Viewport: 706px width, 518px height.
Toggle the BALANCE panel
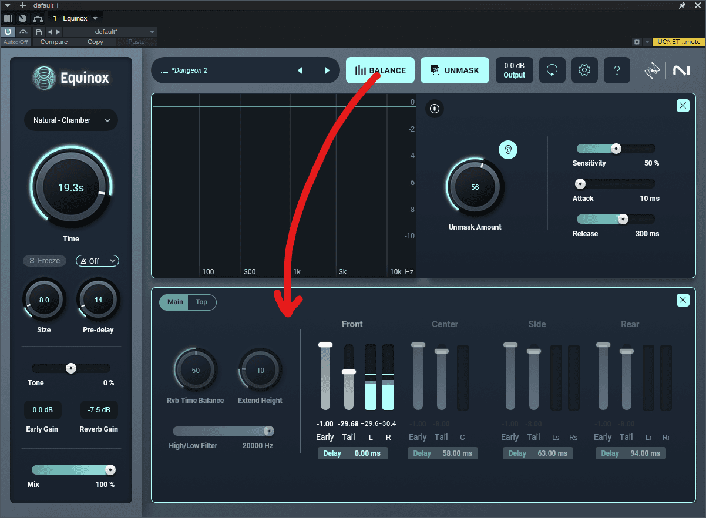(381, 70)
